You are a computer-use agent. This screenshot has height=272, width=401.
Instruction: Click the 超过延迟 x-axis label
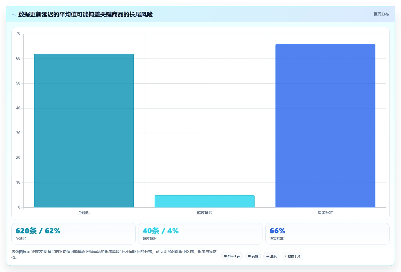[x=205, y=213]
